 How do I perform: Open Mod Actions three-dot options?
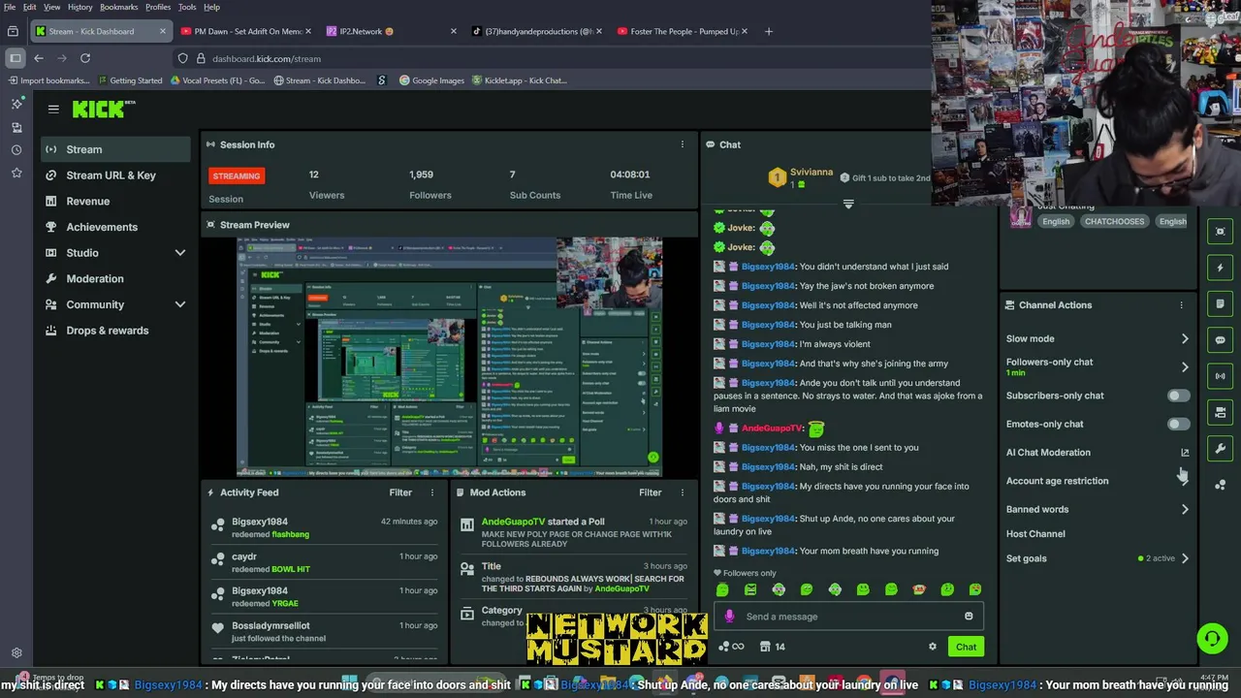click(682, 492)
